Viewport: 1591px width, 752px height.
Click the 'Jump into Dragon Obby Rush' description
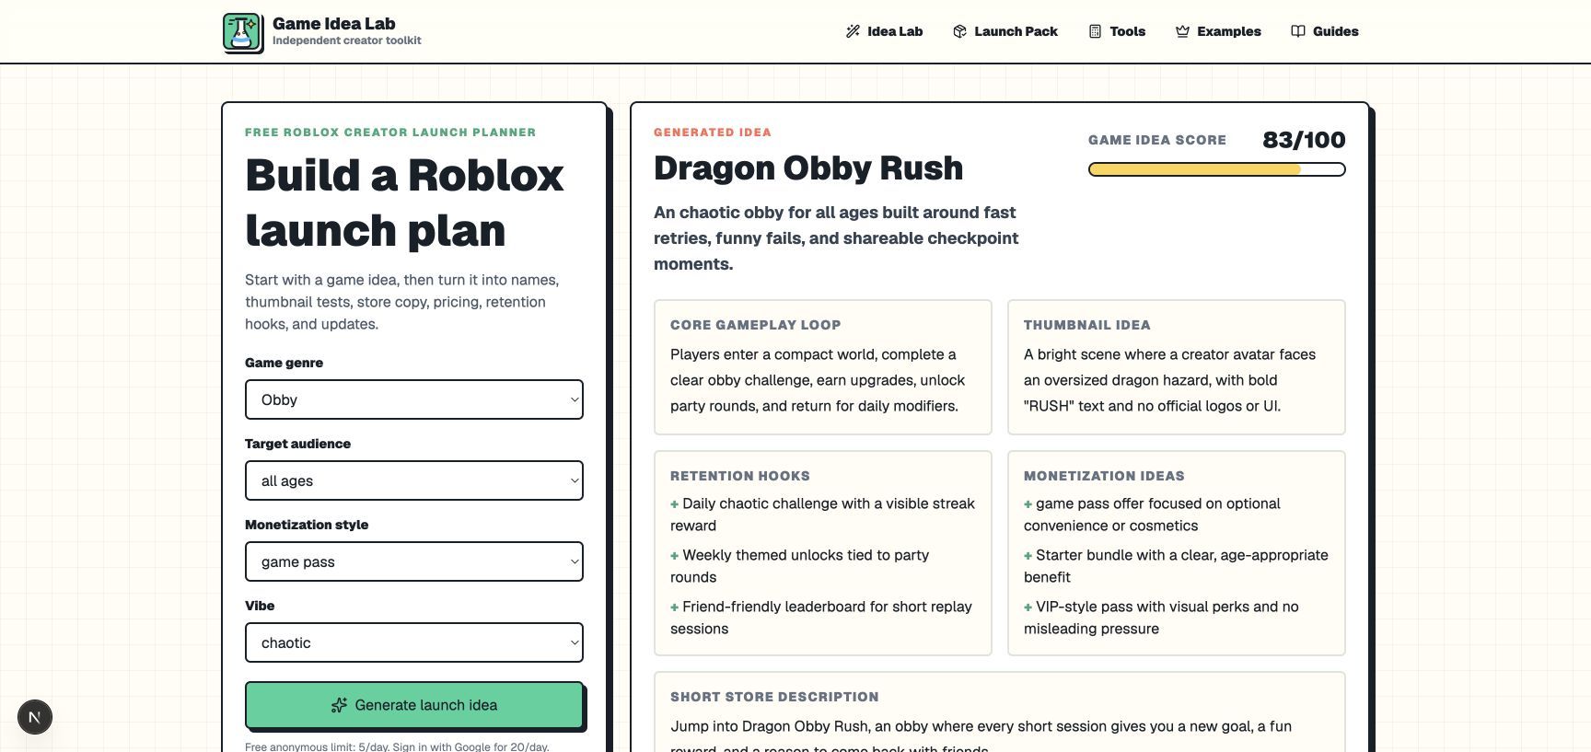(x=981, y=736)
